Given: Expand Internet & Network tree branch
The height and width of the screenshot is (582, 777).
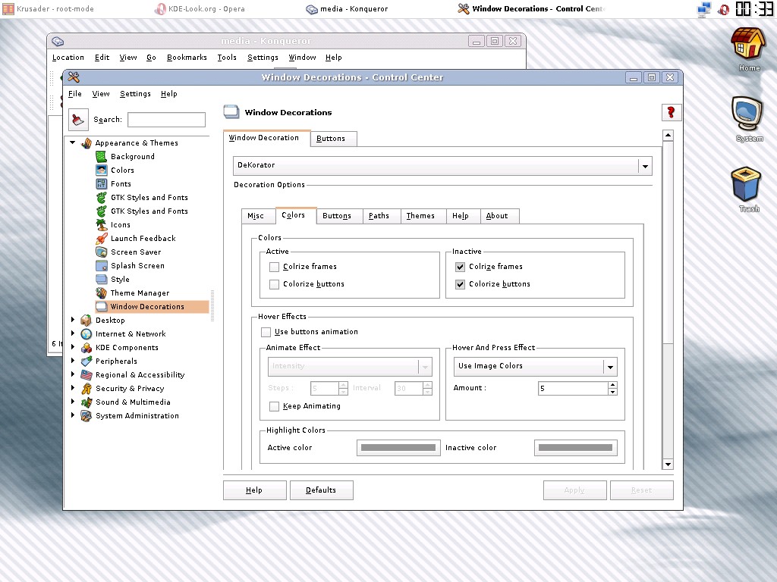Looking at the screenshot, I should pos(72,333).
